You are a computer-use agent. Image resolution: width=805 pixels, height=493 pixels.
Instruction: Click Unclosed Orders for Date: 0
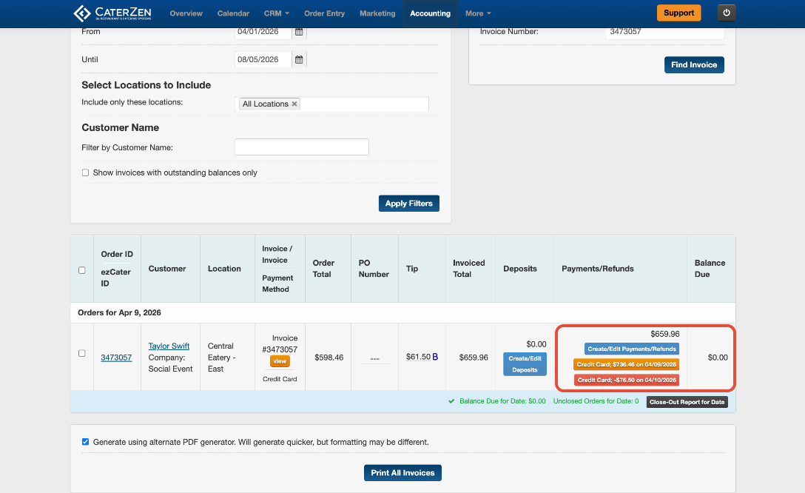(596, 401)
